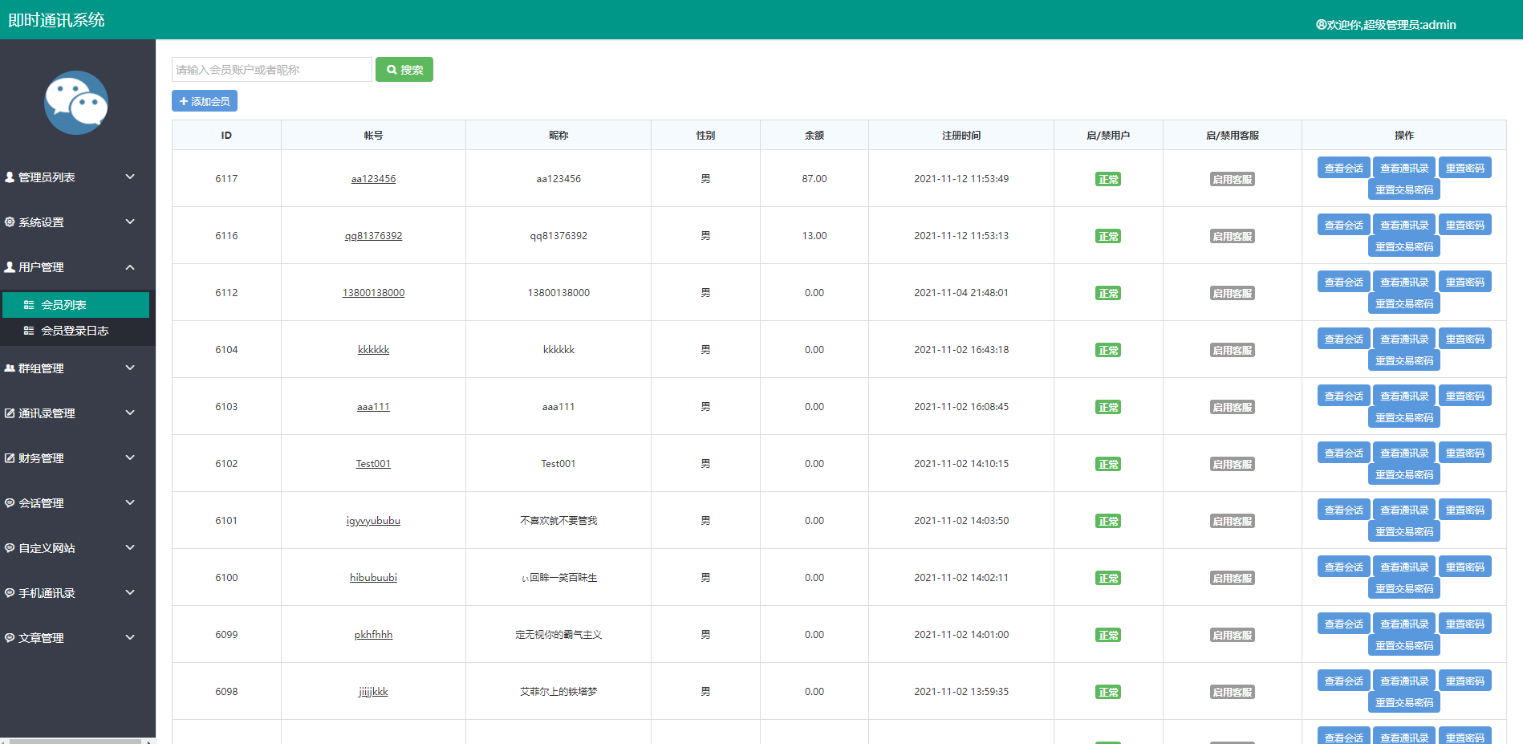
Task: Expand 通讯录管理 menu chevron
Action: tap(130, 413)
